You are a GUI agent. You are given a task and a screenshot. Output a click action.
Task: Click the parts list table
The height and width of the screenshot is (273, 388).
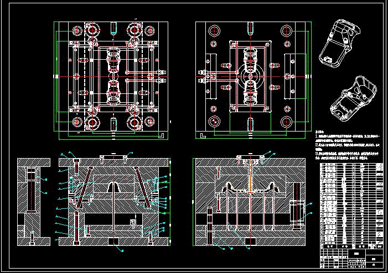coord(351,206)
